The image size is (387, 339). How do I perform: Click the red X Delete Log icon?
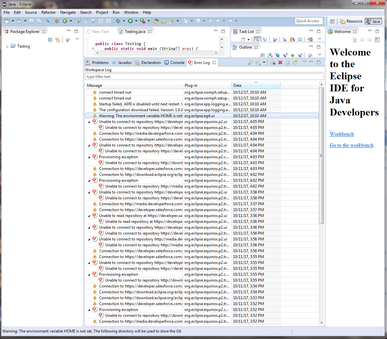pos(280,62)
